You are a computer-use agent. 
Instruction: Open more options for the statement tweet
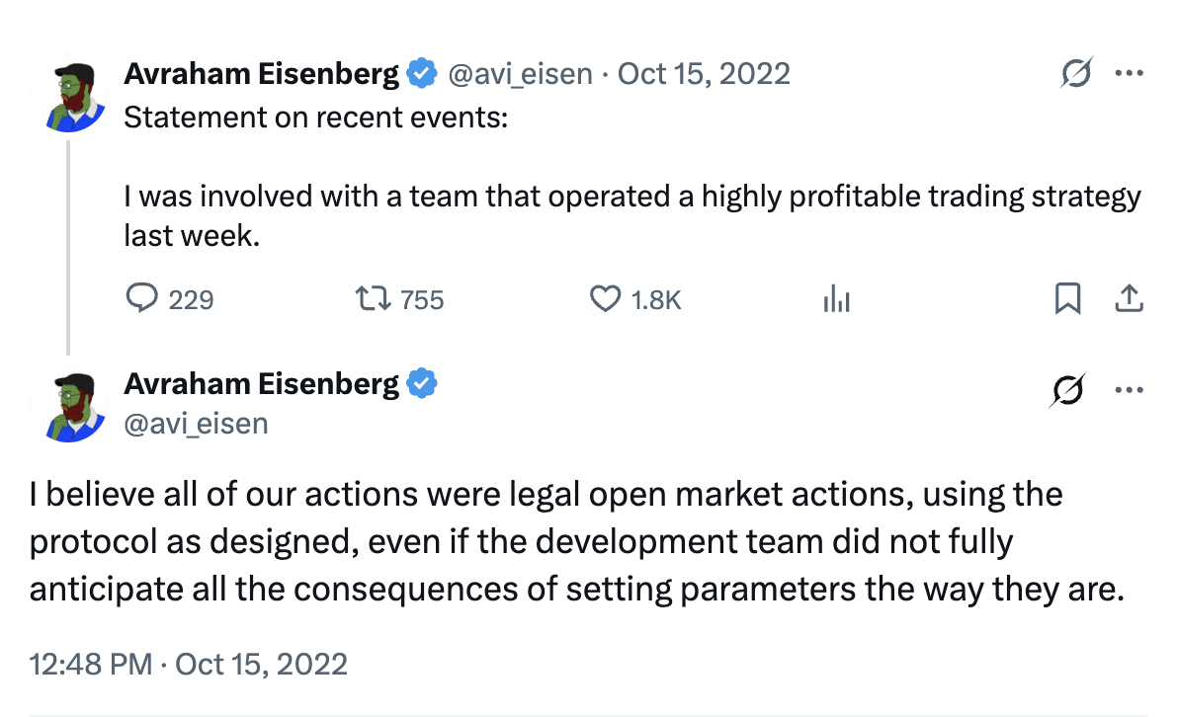(x=1129, y=74)
